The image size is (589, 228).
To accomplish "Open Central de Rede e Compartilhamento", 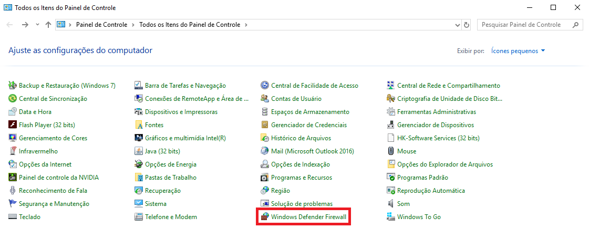I will (449, 86).
